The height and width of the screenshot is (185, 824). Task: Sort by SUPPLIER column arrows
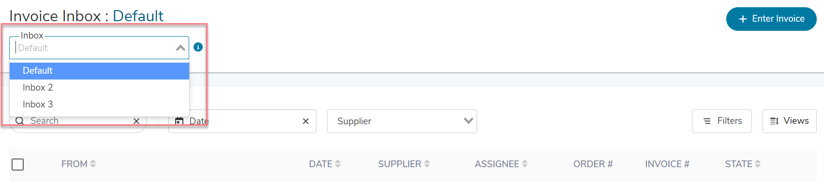[x=427, y=164]
